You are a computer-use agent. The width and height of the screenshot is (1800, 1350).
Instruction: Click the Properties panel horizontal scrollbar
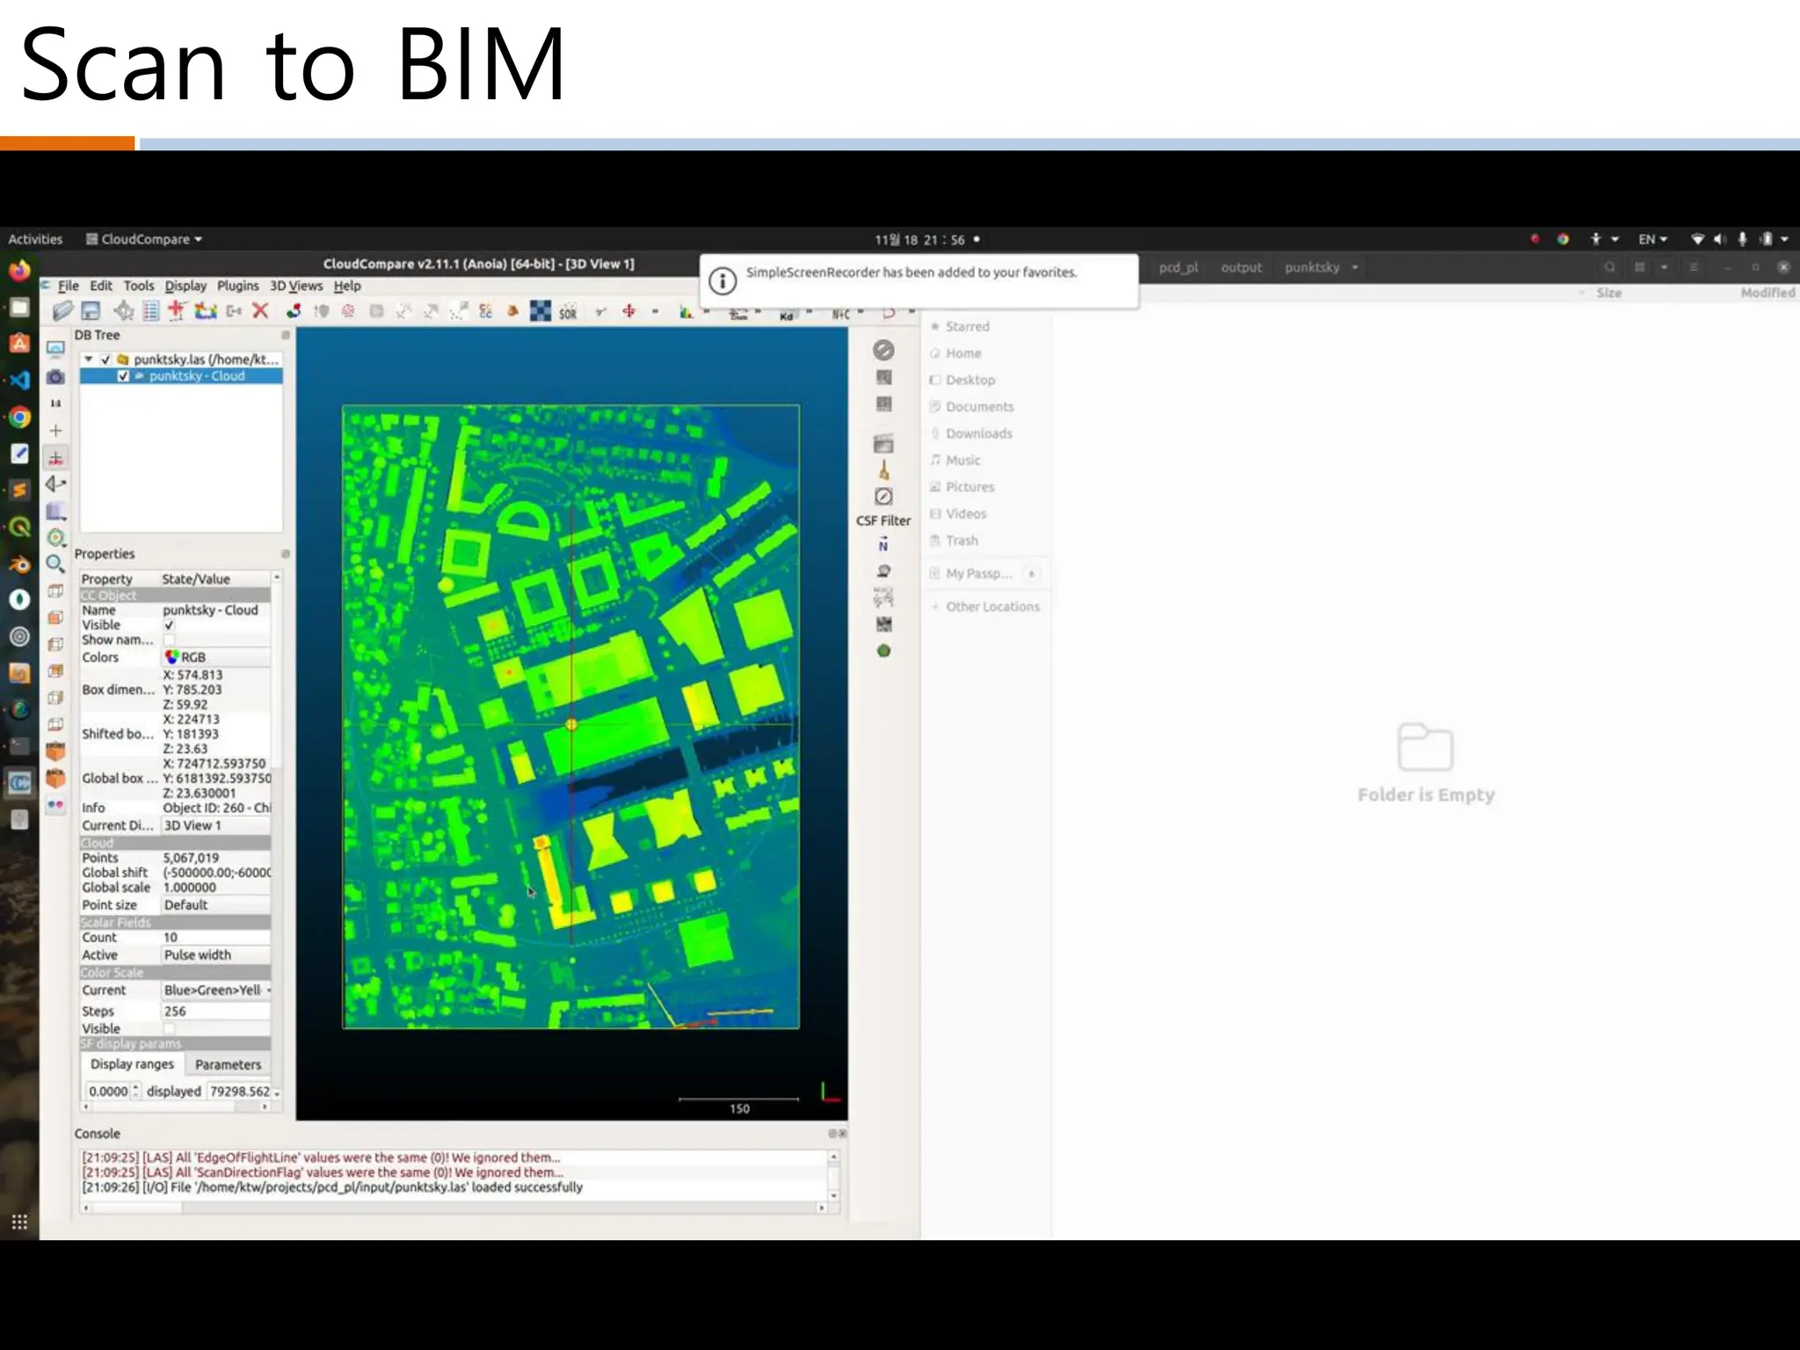click(175, 1107)
